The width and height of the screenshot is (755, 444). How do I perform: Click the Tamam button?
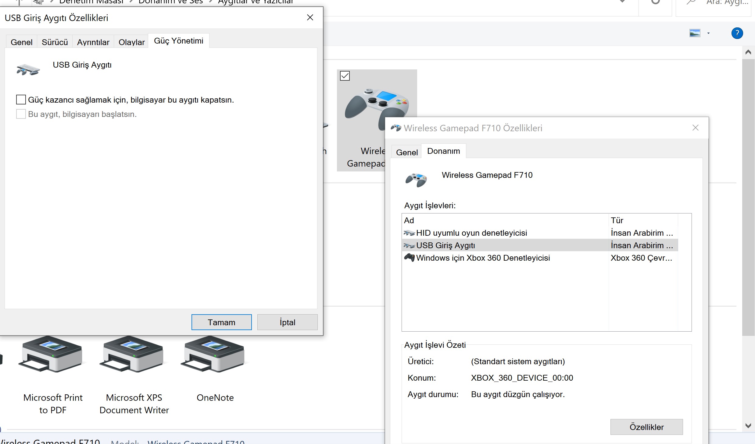(x=222, y=322)
